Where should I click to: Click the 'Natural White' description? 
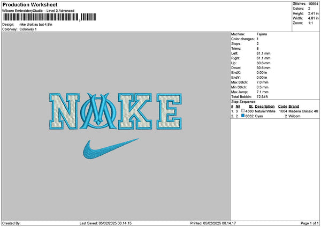point(265,111)
